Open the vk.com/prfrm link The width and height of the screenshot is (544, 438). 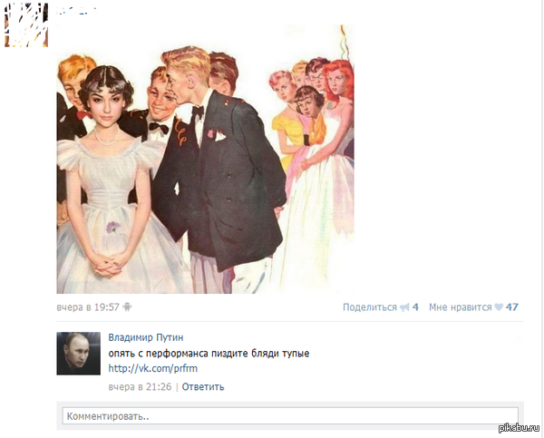(140, 368)
